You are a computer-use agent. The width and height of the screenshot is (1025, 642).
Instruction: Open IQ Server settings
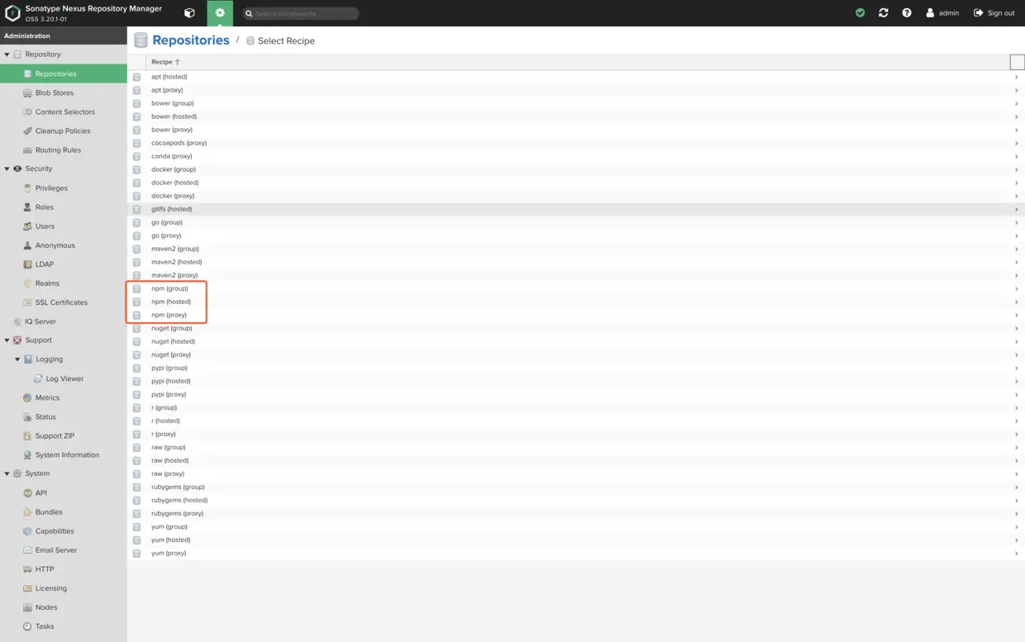[x=64, y=321]
